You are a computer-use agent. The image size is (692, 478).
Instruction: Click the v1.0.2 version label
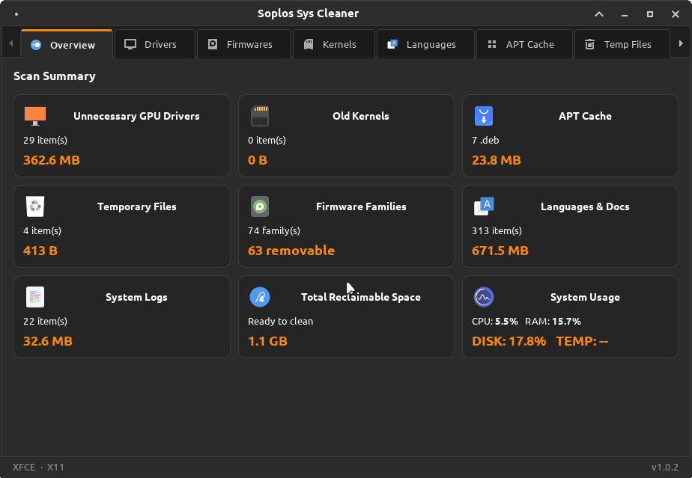[x=664, y=467]
